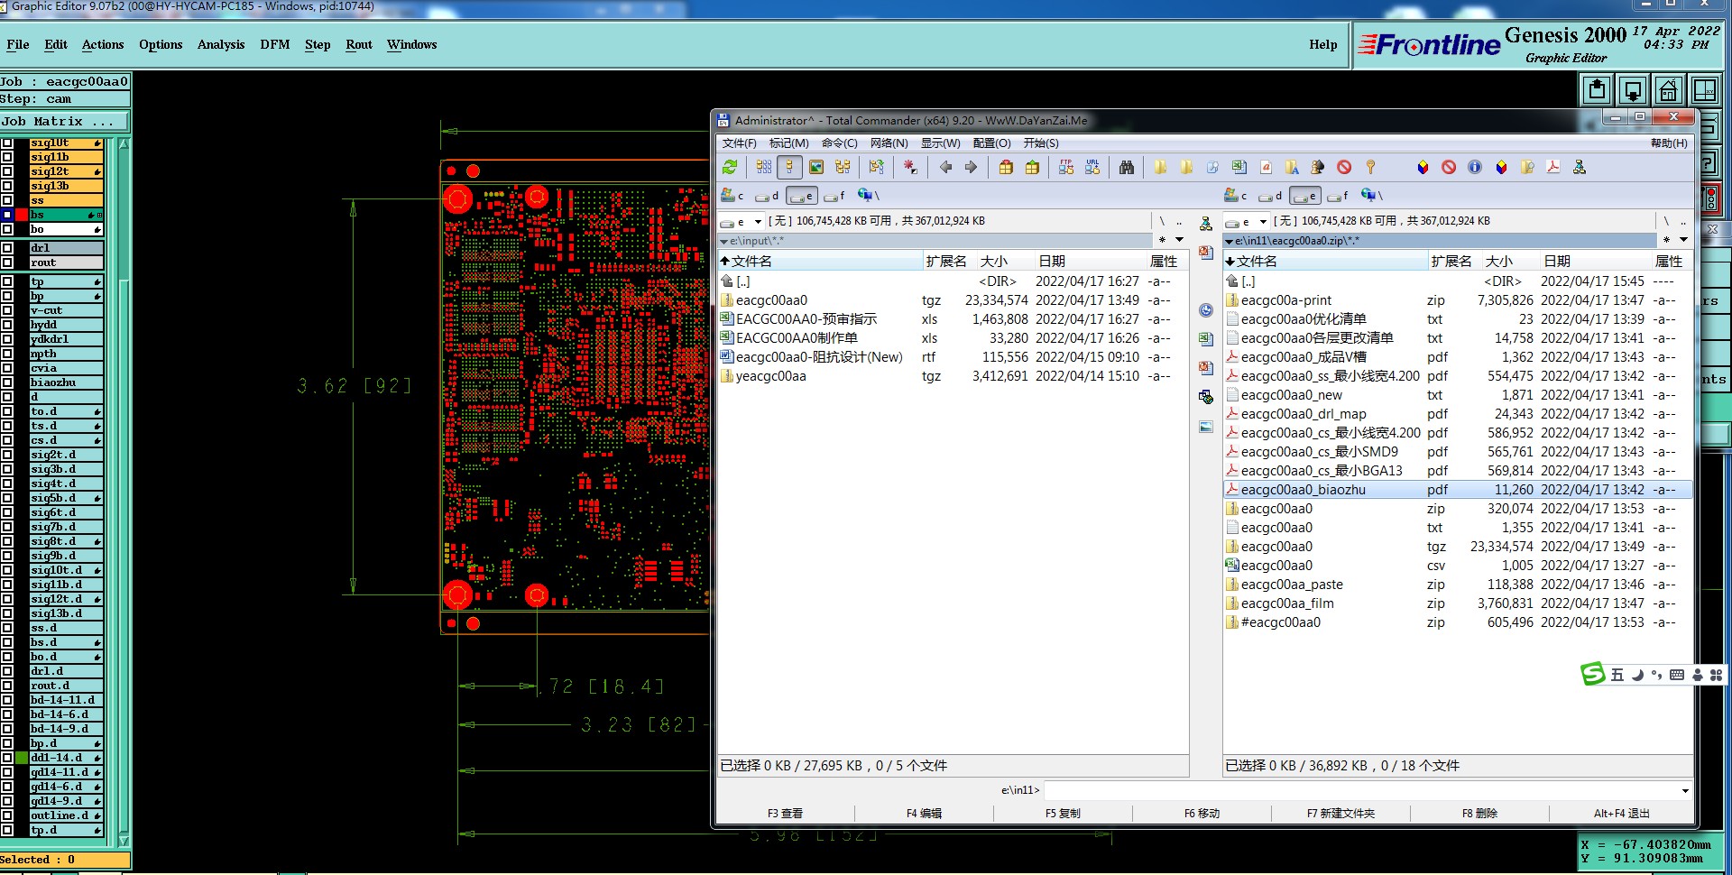
Task: Click the thumbnail image view icon
Action: [x=816, y=167]
